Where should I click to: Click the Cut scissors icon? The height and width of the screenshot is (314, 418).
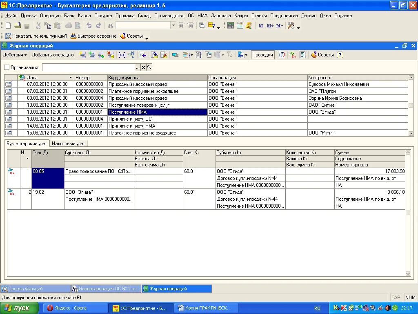[38, 26]
